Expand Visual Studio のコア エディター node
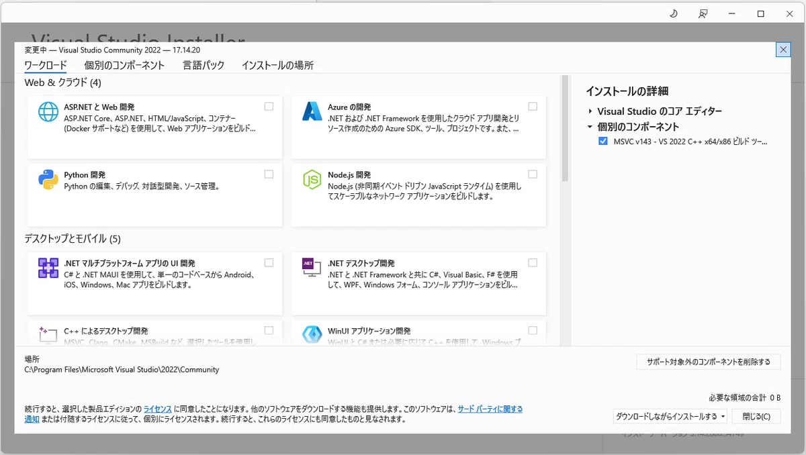Viewport: 806px width, 455px height. pyautogui.click(x=590, y=111)
